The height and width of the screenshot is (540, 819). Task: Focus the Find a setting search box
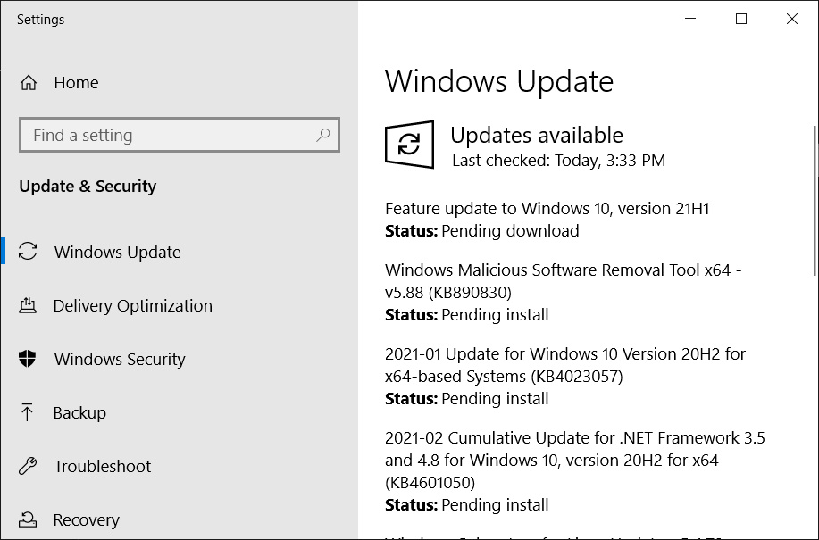pyautogui.click(x=170, y=136)
